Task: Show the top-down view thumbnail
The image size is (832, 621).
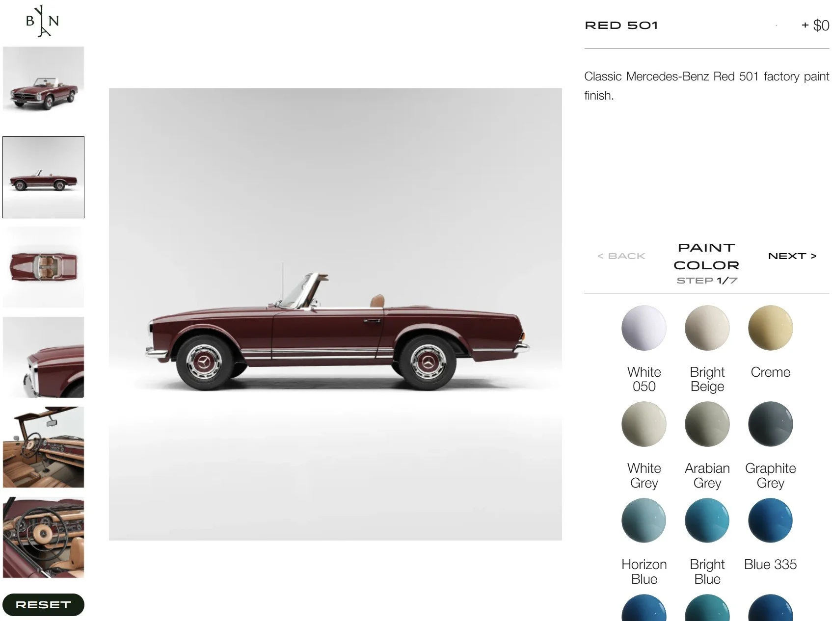Action: pyautogui.click(x=43, y=267)
